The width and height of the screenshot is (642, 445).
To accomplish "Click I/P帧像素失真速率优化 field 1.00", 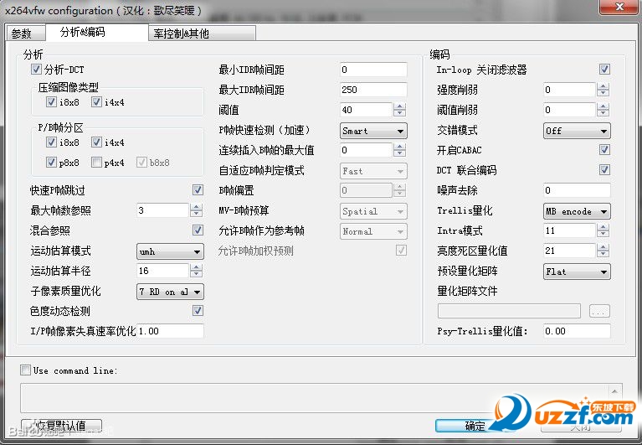I will point(170,331).
